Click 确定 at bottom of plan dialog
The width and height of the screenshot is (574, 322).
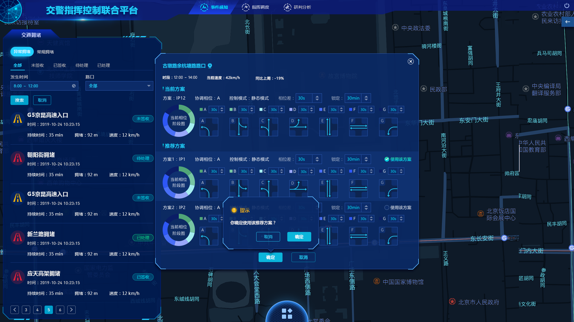[271, 257]
